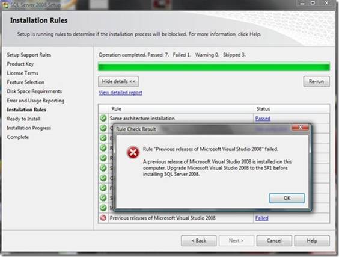Viewport: 339px width, 257px height.
Task: Click the Previous releases of Microsoft Visual Studio 2008 row
Action: pyautogui.click(x=214, y=218)
